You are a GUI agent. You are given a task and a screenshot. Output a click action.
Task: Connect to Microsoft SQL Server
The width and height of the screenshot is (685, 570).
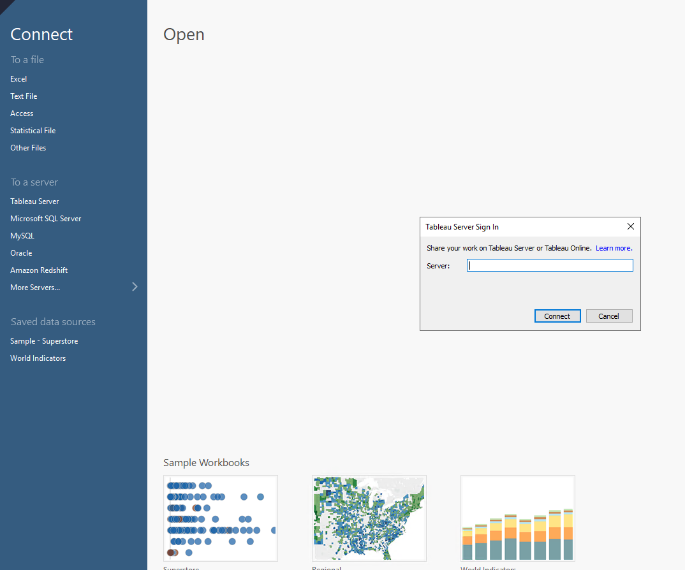click(x=46, y=219)
